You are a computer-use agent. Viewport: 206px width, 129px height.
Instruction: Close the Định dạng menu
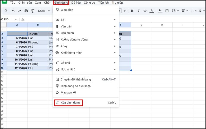[x=61, y=3]
